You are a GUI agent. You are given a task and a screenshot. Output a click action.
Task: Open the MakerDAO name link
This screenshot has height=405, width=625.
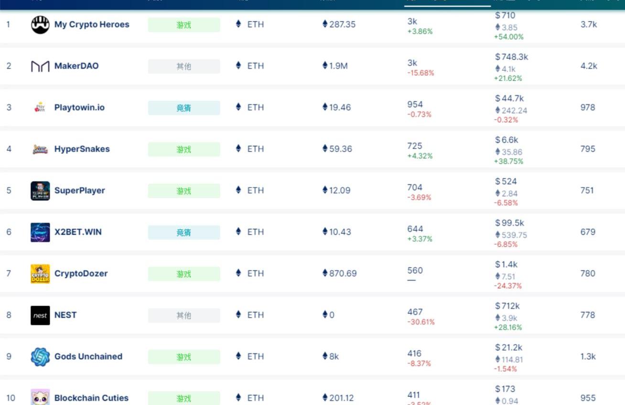click(76, 66)
